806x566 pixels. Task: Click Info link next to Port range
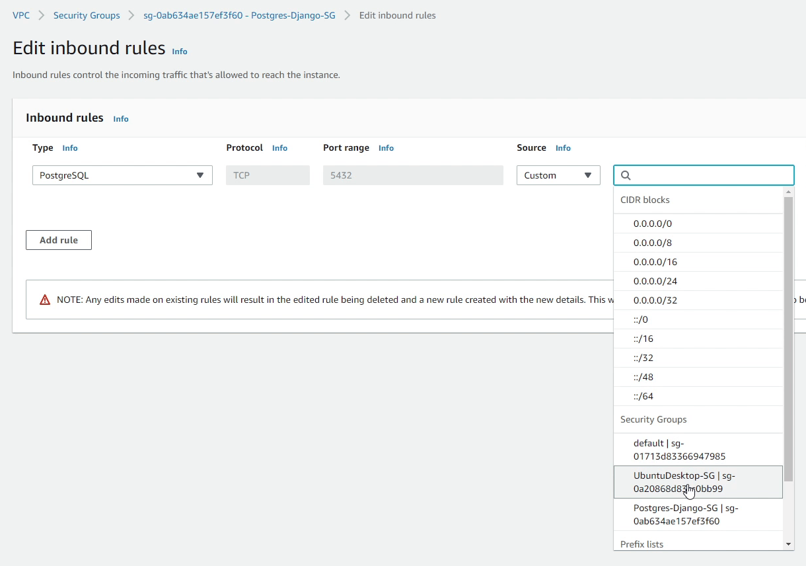point(386,148)
